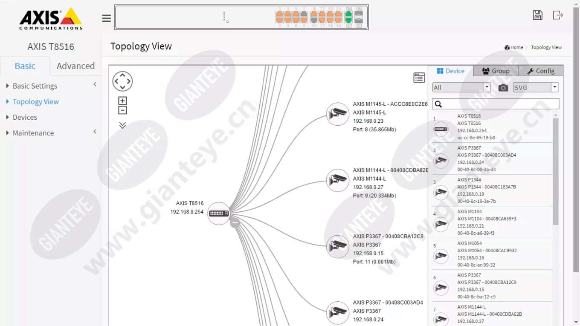Click port 1 on the switch panel
This screenshot has height=326, width=580.
click(280, 14)
